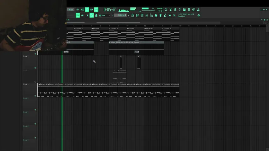This screenshot has width=269, height=151.
Task: Click the -41.8dB clip volume label
Action: coord(137,52)
